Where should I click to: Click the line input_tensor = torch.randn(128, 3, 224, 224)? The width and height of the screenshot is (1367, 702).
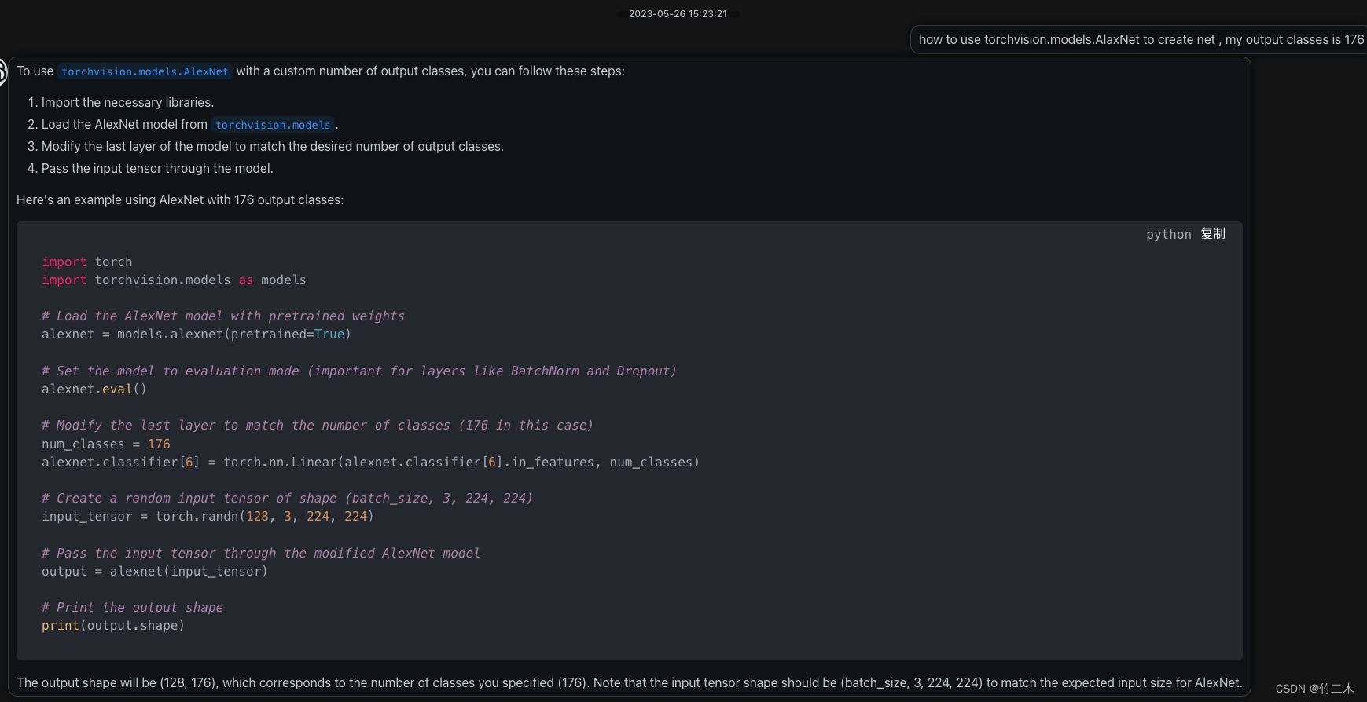[x=208, y=516]
